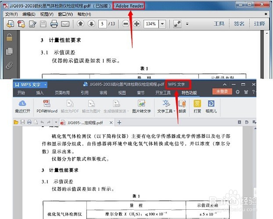
Task: Open the 编辑(E) menu in Adobe Reader
Action: 29,14
